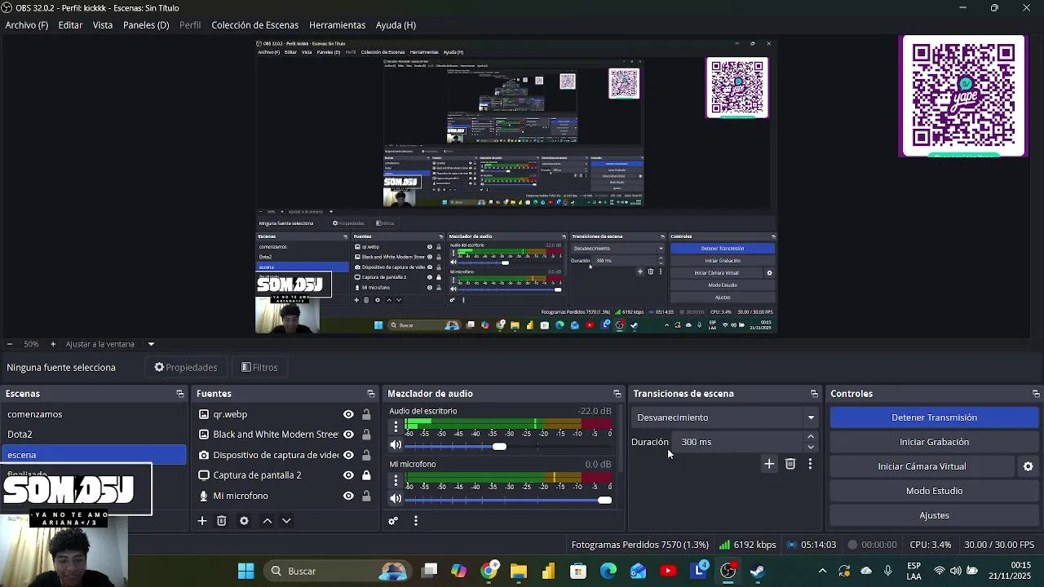
Task: Adjust Audio del escritorio volume slider
Action: coord(499,446)
